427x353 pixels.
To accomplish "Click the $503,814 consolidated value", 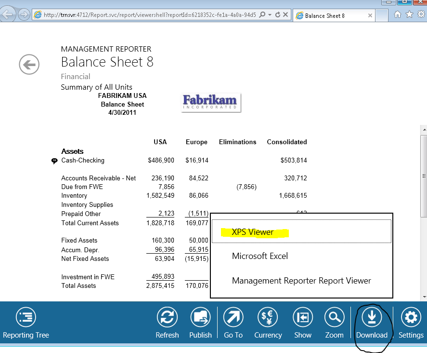I will point(294,160).
